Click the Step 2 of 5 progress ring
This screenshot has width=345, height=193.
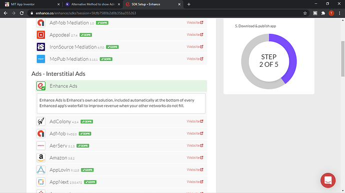pos(269,61)
